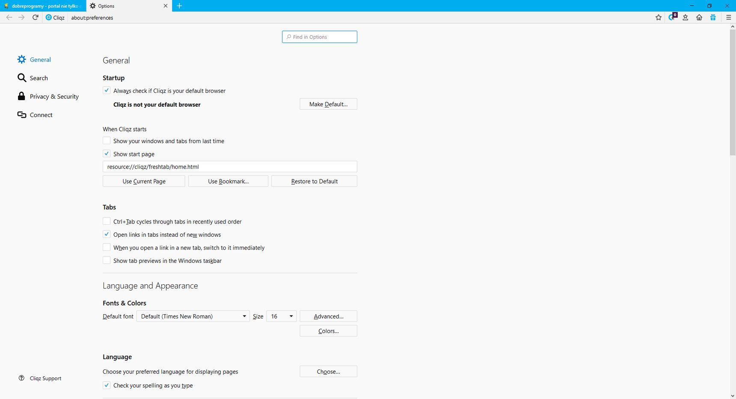Image resolution: width=736 pixels, height=399 pixels.
Task: Switch to the dobreprogramy tab
Action: click(43, 6)
